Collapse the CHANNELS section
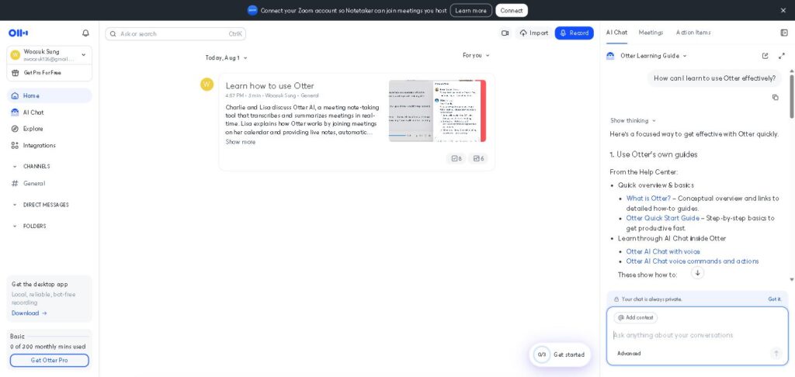 (x=15, y=166)
